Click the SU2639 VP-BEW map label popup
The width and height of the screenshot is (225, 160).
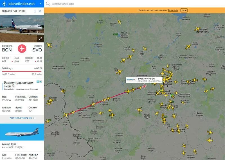[144, 80]
